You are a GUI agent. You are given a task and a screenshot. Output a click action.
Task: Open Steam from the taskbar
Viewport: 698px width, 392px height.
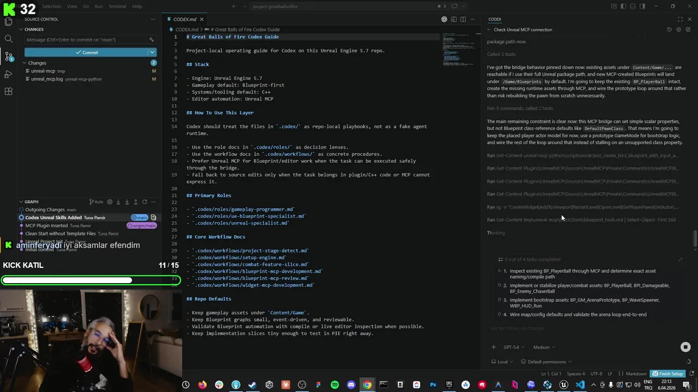point(252,385)
